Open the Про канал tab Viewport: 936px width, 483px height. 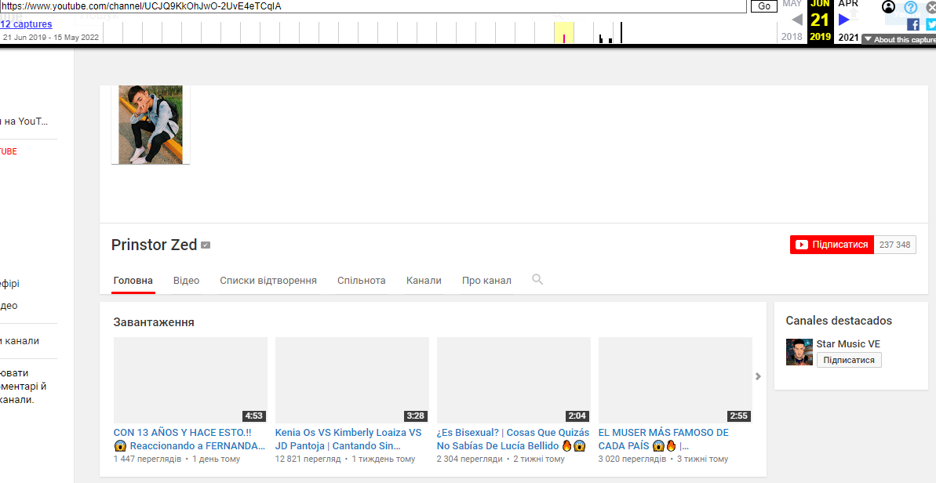(486, 280)
